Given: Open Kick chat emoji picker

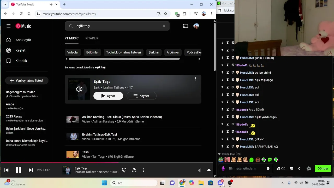Looking at the screenshot, I should tap(268, 169).
